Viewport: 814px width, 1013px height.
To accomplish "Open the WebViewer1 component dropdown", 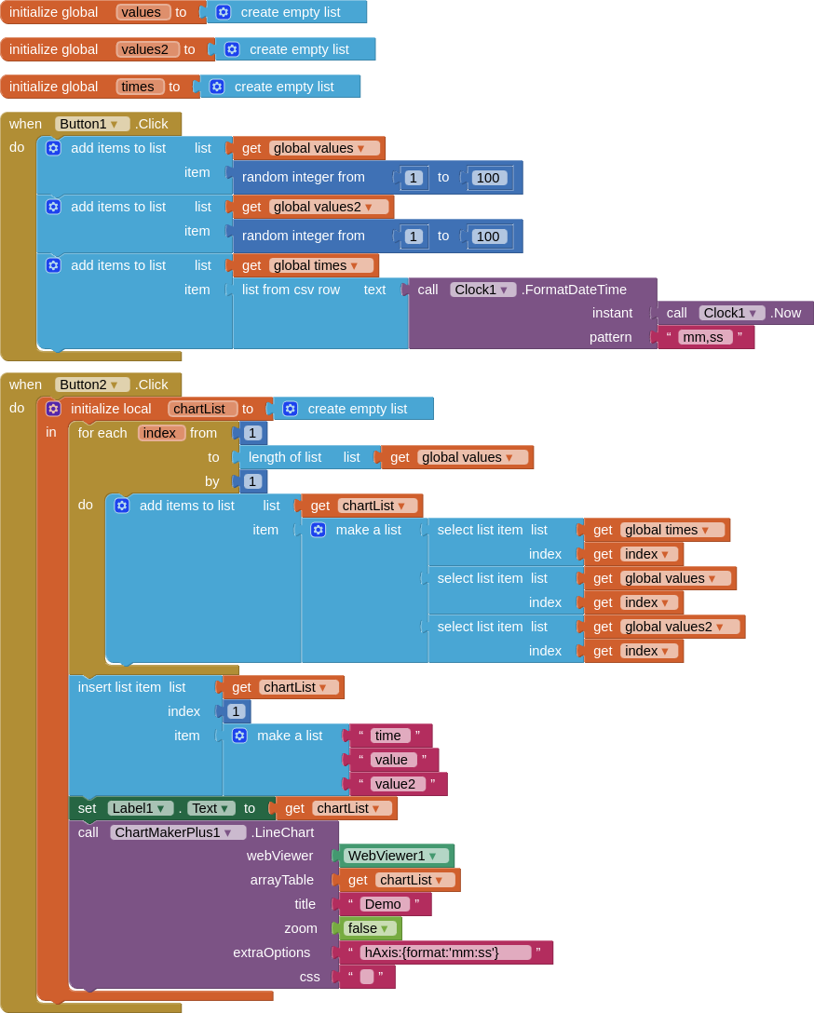I will (396, 856).
